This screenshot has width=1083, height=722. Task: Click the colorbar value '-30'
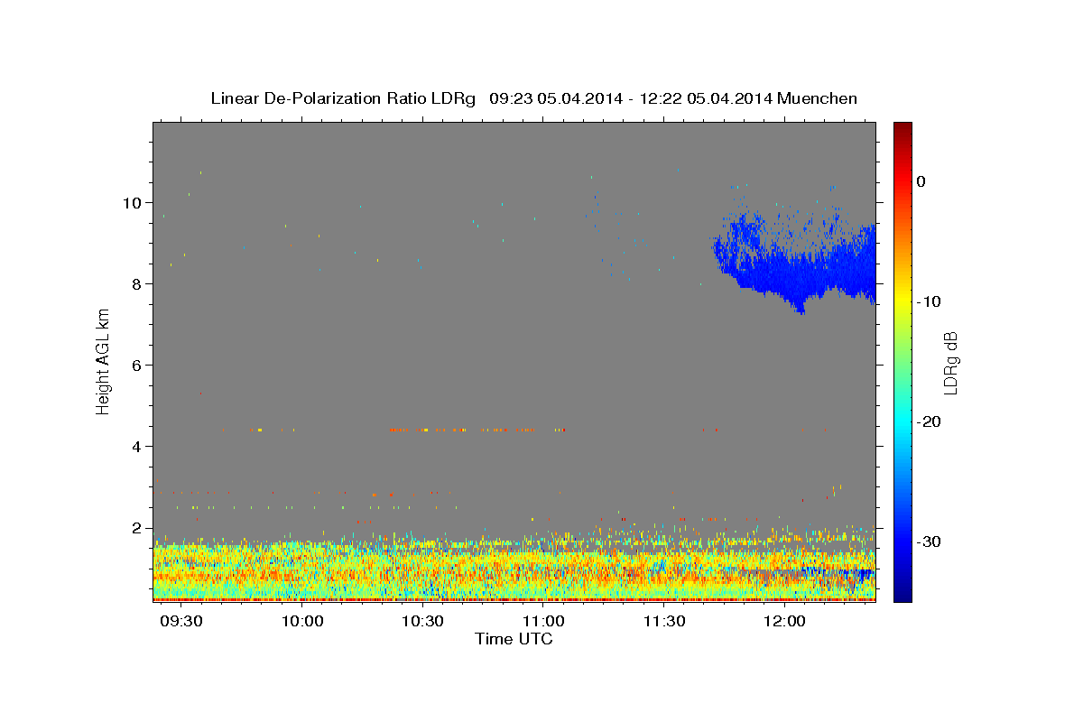click(928, 541)
